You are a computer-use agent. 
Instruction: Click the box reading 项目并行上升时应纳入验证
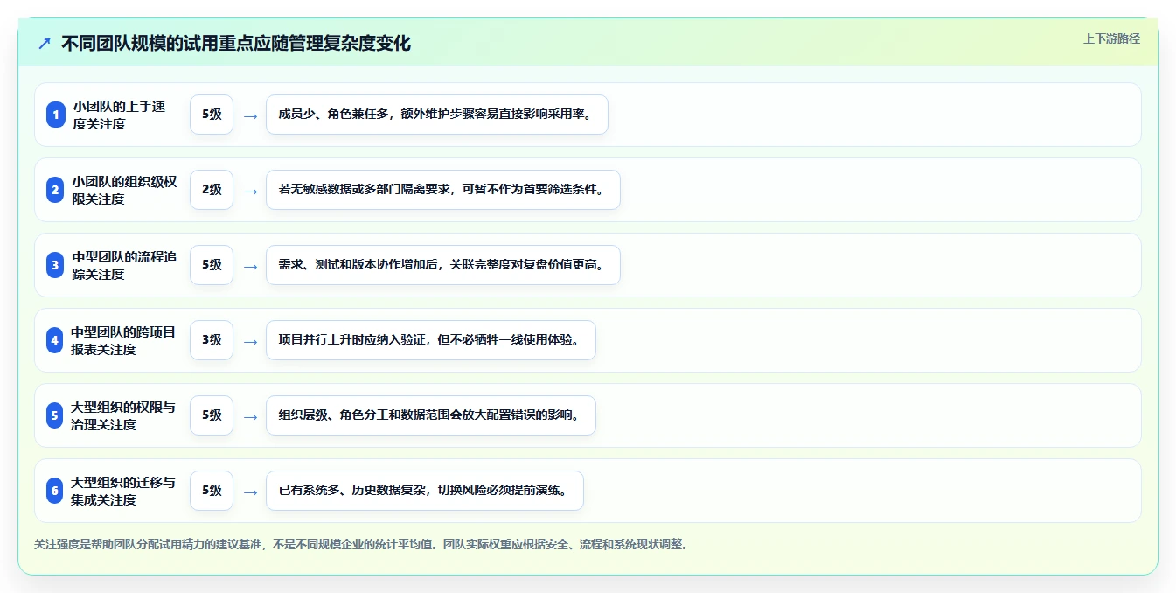point(431,340)
